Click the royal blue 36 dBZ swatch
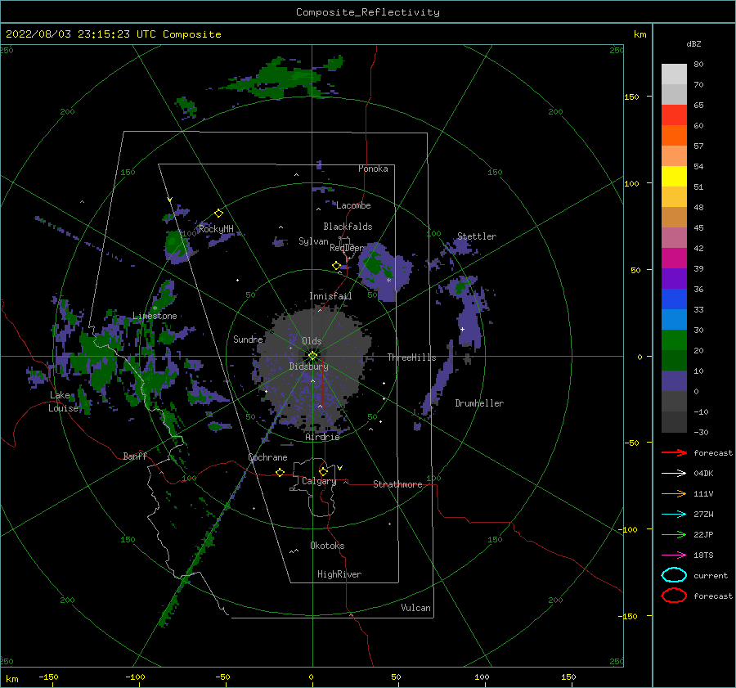The height and width of the screenshot is (688, 736). [674, 299]
